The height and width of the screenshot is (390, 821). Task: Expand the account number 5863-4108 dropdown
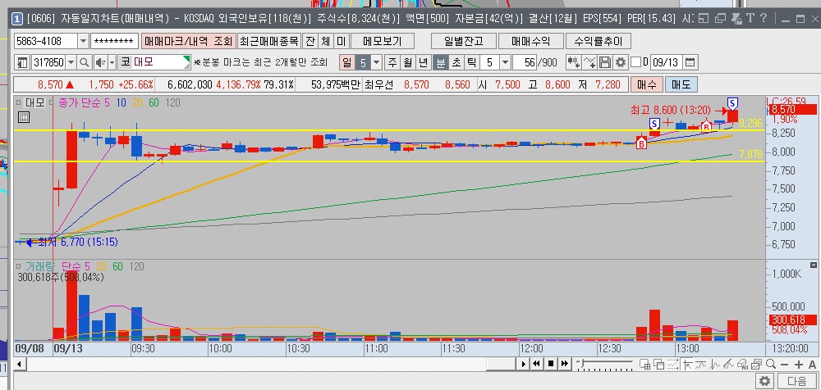click(x=83, y=41)
